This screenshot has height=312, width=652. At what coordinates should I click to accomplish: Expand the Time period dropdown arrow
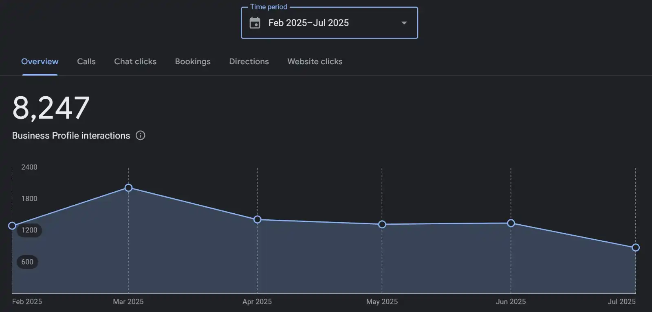click(x=404, y=23)
